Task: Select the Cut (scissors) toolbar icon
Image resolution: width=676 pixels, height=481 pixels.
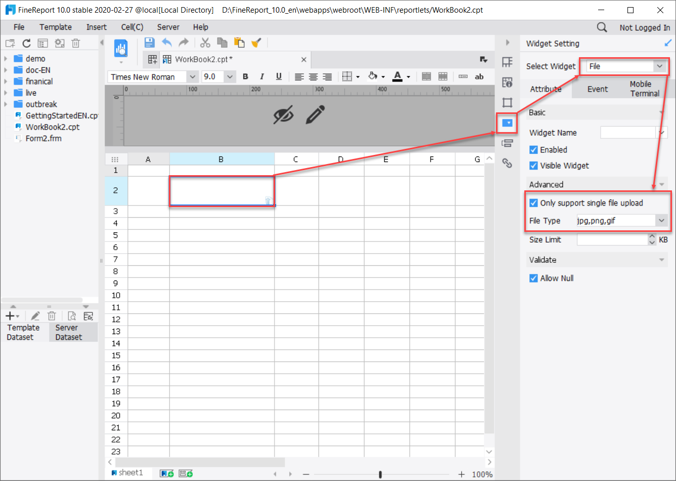Action: 205,43
